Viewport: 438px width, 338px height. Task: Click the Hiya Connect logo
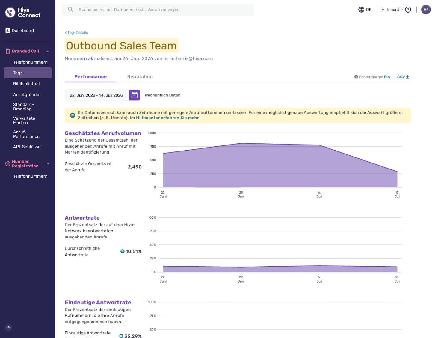pos(22,13)
